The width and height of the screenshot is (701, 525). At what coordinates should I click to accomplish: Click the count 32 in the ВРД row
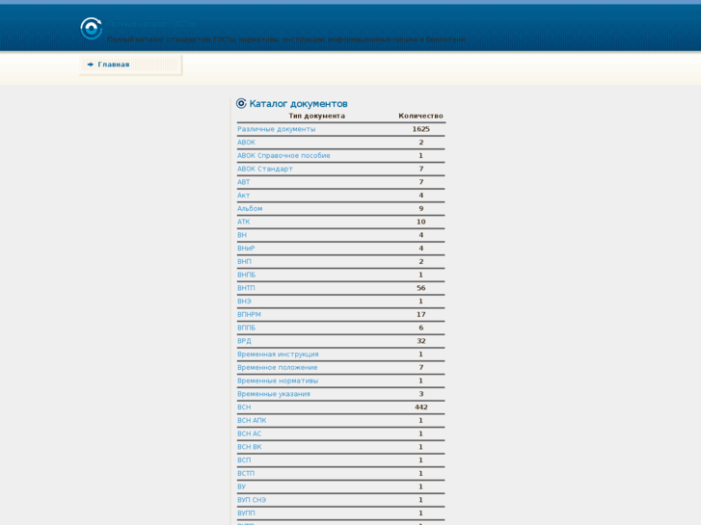click(x=420, y=341)
